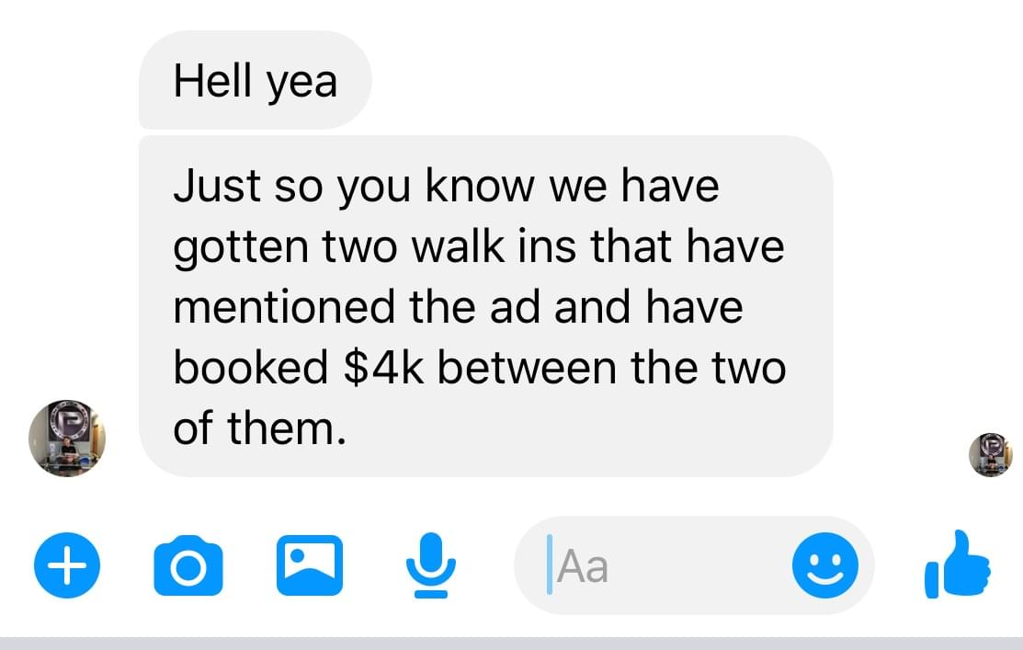Click the "$4k" text in the message
This screenshot has height=650, width=1023.
383,368
